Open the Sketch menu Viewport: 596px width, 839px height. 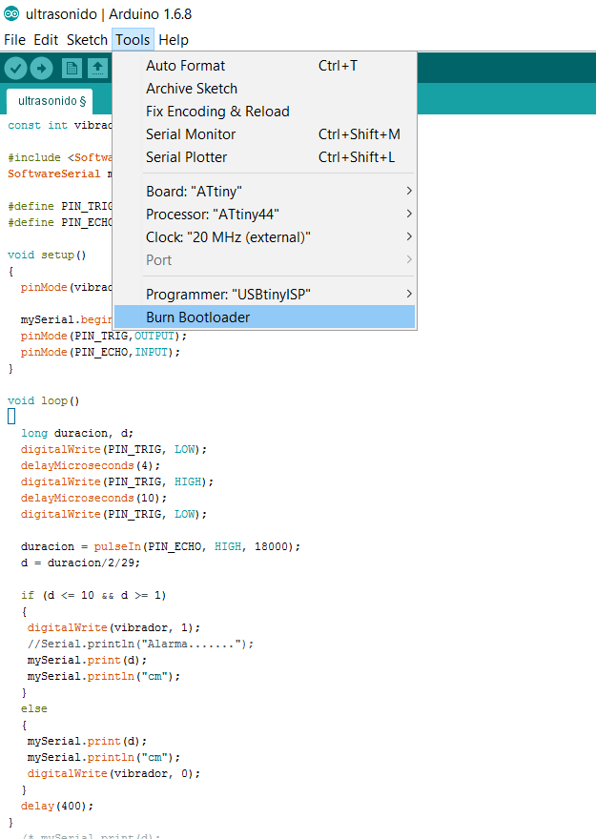point(87,40)
